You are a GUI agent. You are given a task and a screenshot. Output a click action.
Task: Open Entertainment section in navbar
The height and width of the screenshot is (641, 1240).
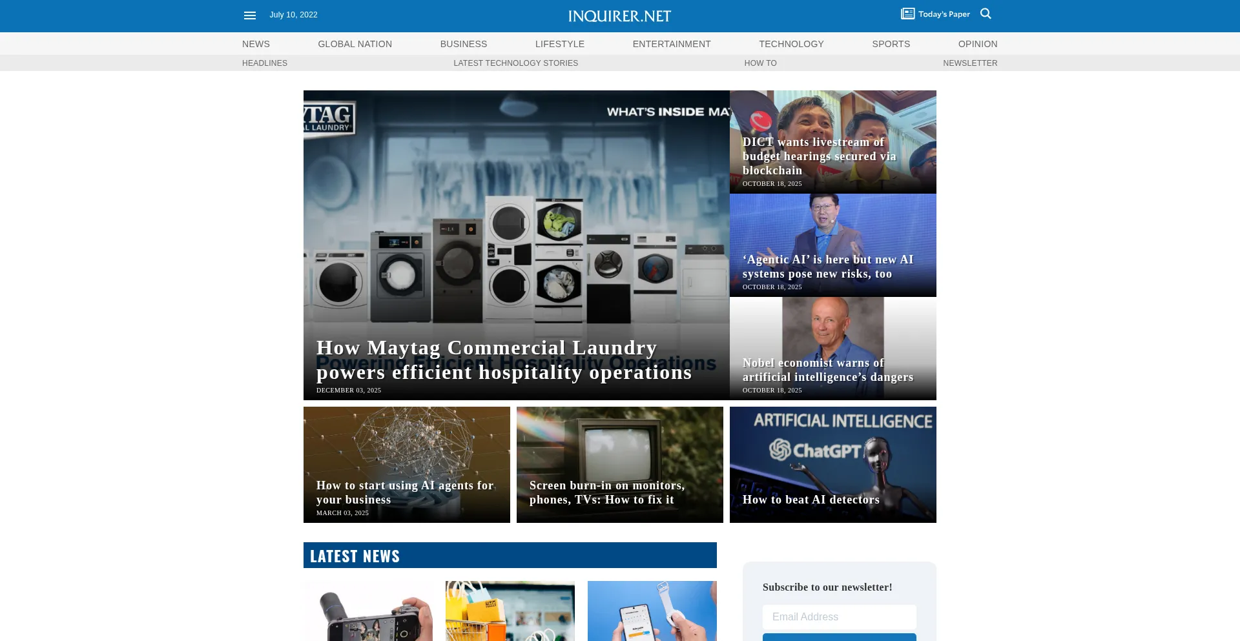671,44
